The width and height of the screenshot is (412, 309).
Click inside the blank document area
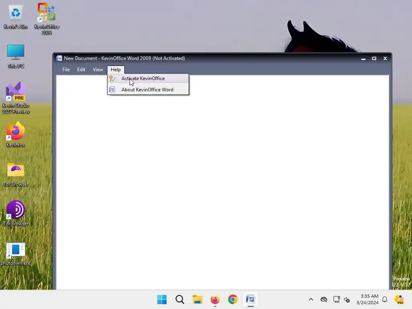coord(222,182)
